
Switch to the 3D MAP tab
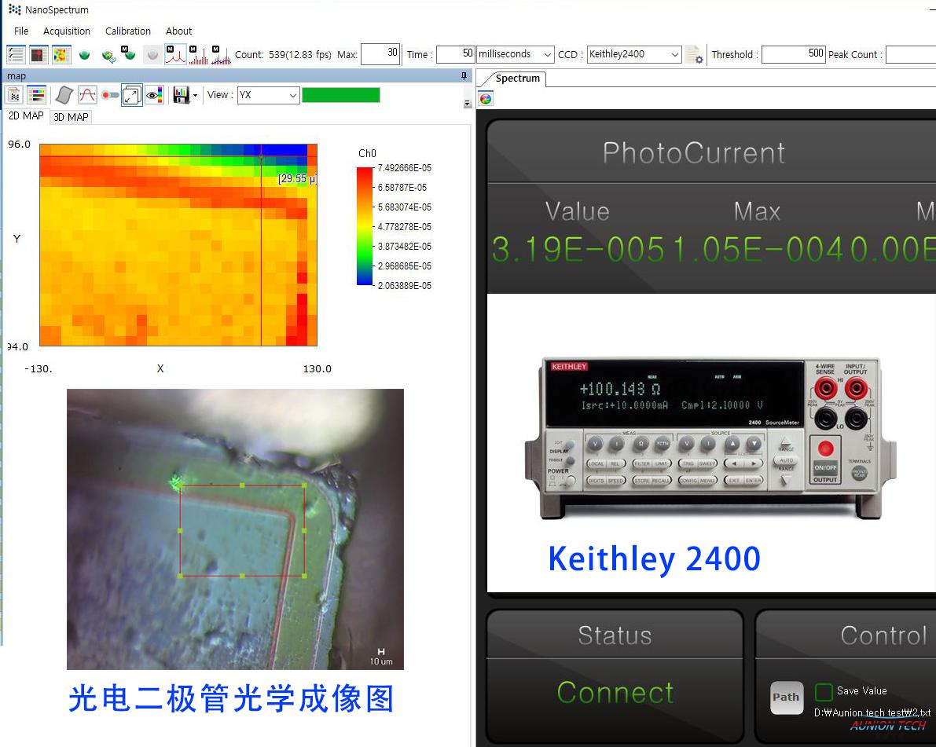pyautogui.click(x=71, y=117)
